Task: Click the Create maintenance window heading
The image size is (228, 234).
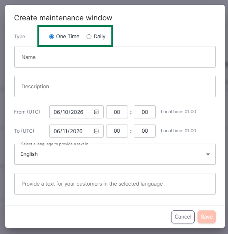Action: [63, 18]
